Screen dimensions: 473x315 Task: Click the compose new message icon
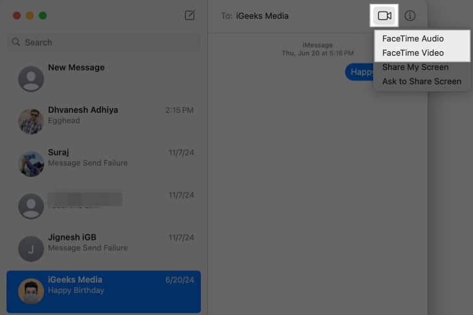click(x=190, y=15)
